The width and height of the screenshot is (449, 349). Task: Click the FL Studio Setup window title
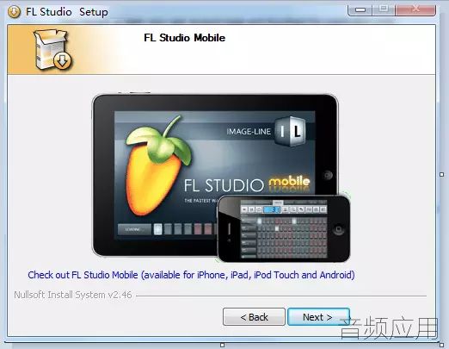pyautogui.click(x=67, y=12)
